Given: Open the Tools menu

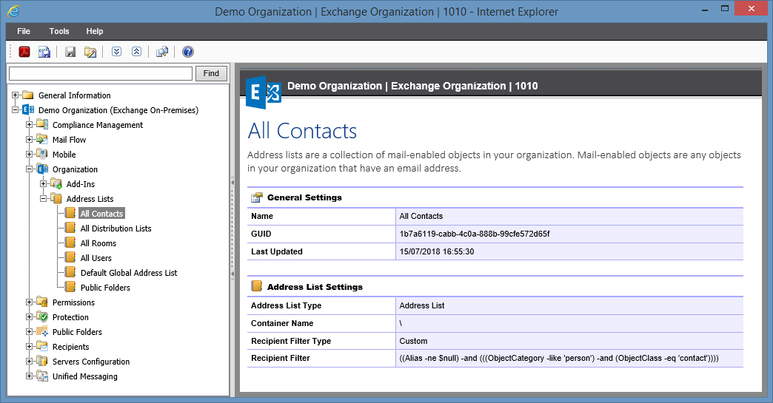Looking at the screenshot, I should (x=59, y=31).
